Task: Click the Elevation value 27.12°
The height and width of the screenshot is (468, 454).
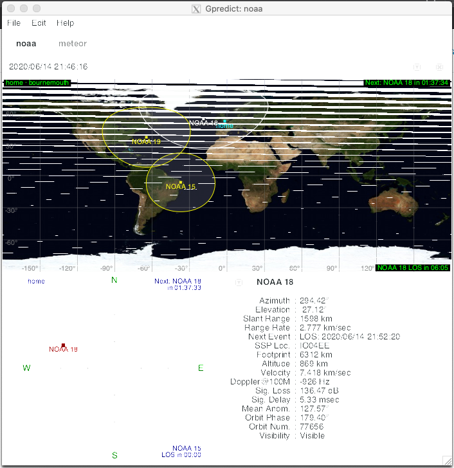Action: pos(314,309)
